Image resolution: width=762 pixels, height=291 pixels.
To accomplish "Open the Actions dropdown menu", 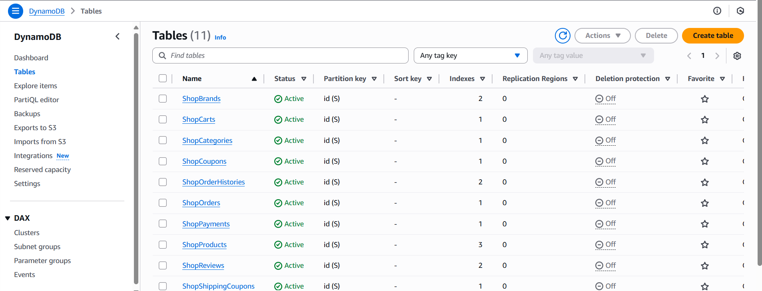I will click(602, 36).
